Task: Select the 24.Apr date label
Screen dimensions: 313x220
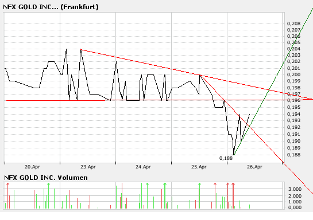Action: 143,167
